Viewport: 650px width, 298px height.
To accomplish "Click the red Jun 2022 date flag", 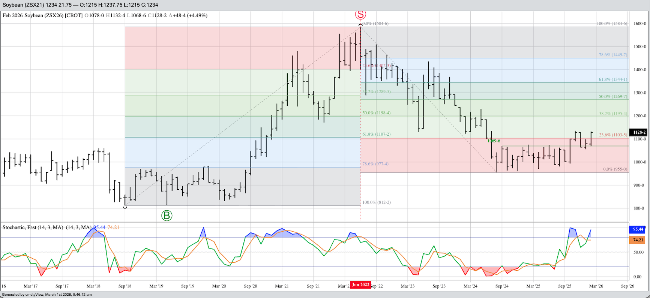I will 360,285.
